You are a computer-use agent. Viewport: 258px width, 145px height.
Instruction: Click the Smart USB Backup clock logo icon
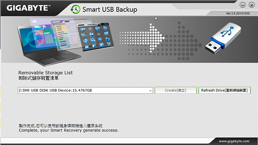(76, 9)
